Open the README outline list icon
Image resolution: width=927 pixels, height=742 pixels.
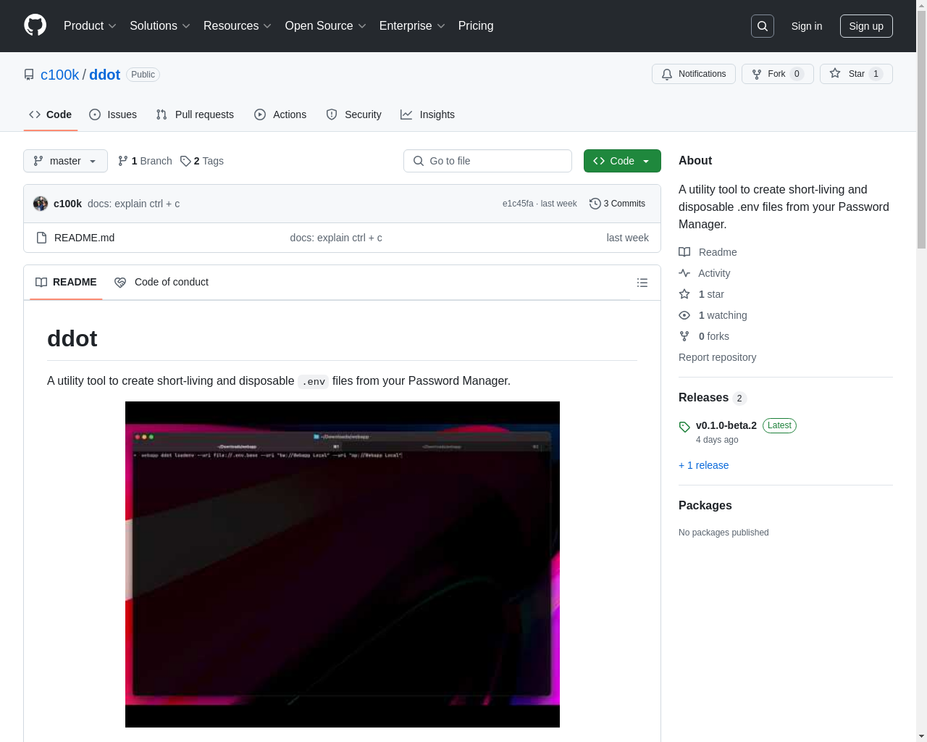point(642,283)
